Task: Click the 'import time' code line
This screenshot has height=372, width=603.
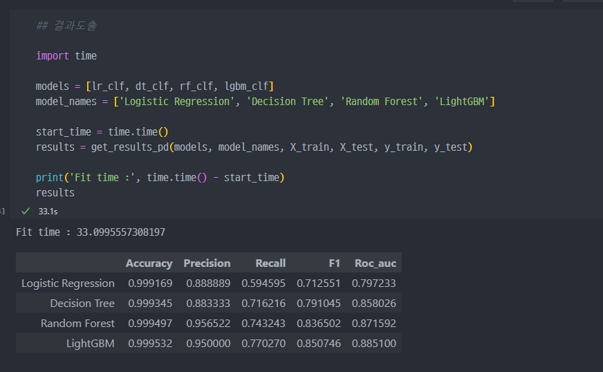Action: (66, 56)
